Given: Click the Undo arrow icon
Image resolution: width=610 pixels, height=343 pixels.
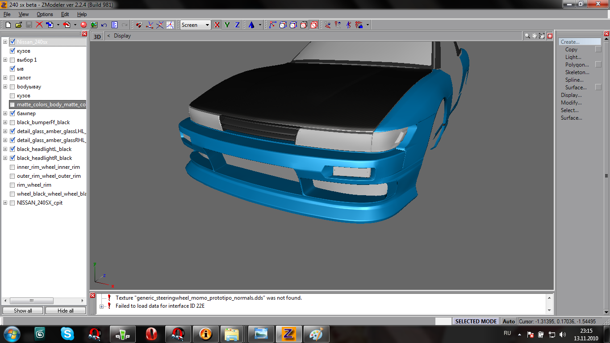Looking at the screenshot, I should [104, 25].
